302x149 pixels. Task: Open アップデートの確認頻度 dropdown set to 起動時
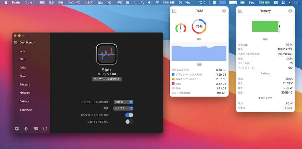pyautogui.click(x=123, y=102)
